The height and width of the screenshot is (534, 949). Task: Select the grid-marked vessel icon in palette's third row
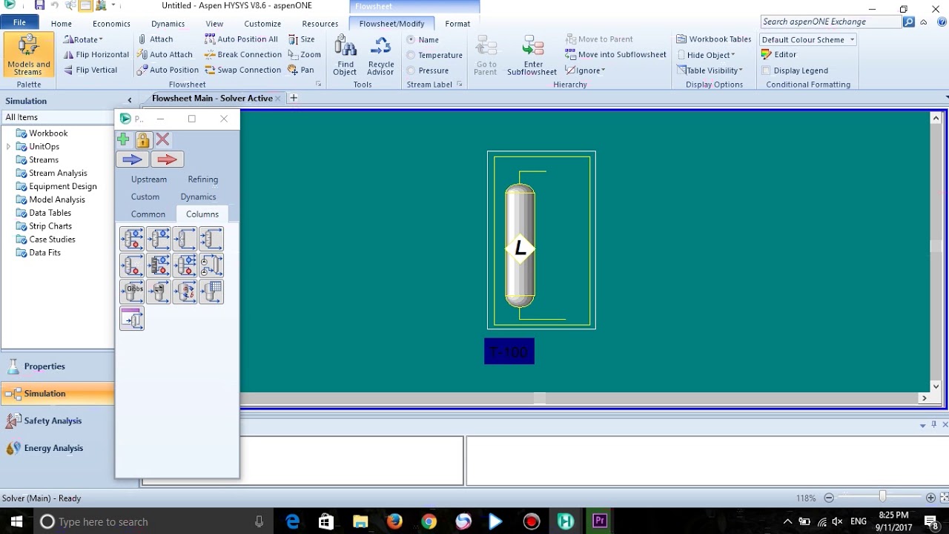[x=211, y=291]
